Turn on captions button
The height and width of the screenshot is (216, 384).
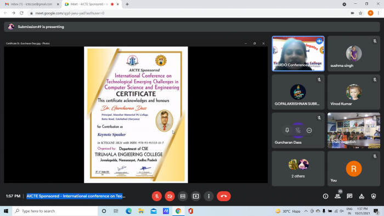pos(183,196)
